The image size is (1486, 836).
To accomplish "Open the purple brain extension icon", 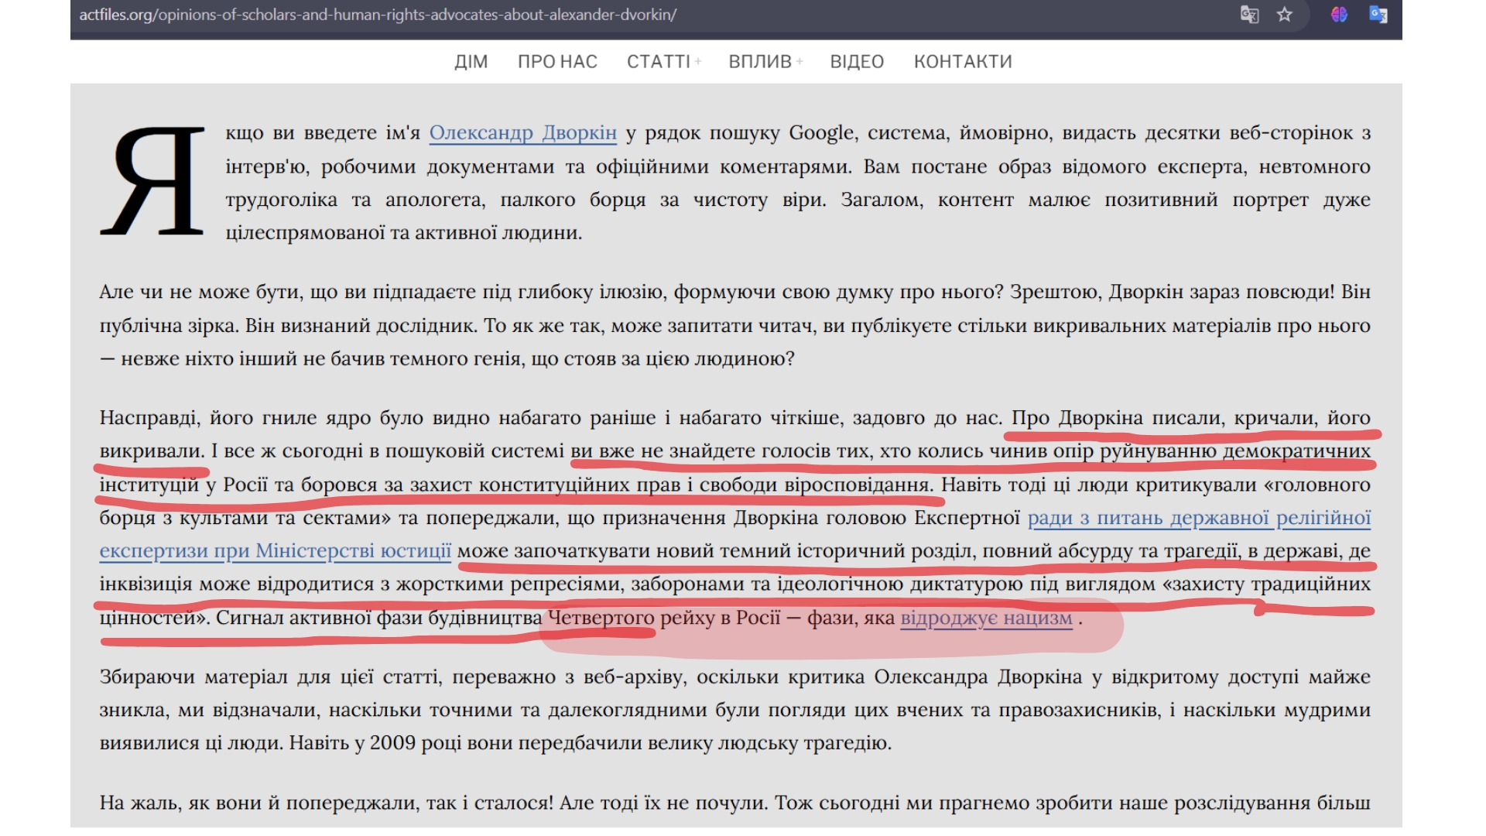I will 1339,15.
